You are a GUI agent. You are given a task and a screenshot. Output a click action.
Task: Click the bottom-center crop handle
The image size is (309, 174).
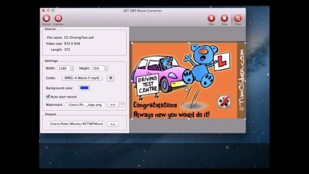click(x=189, y=119)
